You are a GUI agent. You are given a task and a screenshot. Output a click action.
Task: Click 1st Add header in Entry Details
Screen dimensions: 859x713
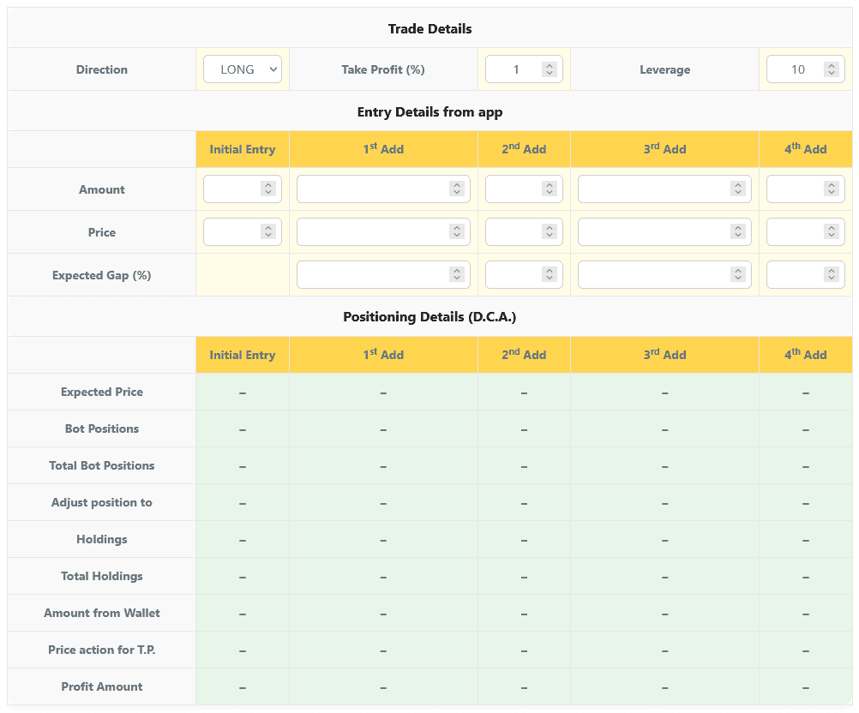pyautogui.click(x=383, y=148)
